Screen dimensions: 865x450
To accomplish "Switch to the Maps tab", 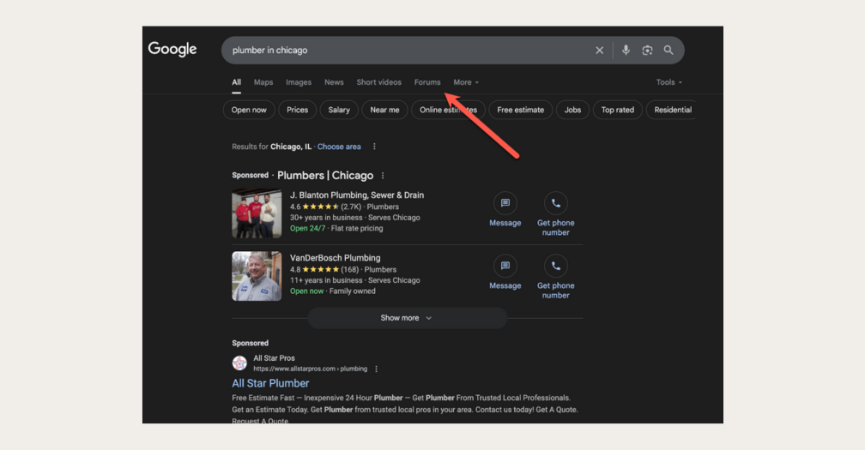I will [x=263, y=82].
